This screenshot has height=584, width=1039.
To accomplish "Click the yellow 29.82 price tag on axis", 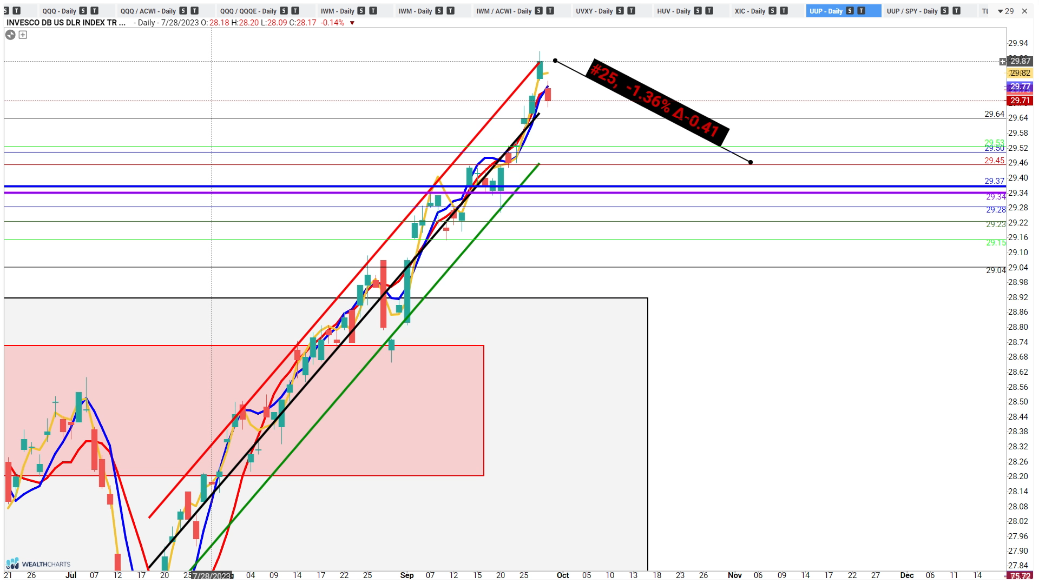I will click(1020, 73).
